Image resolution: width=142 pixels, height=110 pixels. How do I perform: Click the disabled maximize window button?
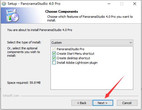coord(122,4)
